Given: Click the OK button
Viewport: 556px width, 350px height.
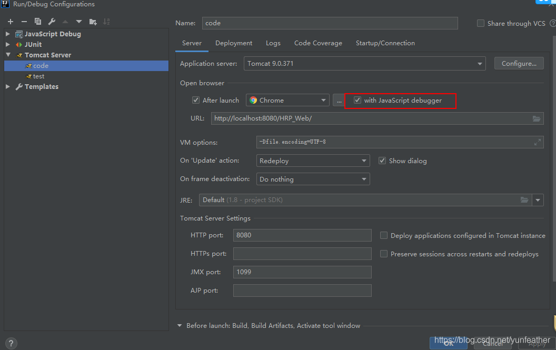Looking at the screenshot, I should click(x=449, y=343).
